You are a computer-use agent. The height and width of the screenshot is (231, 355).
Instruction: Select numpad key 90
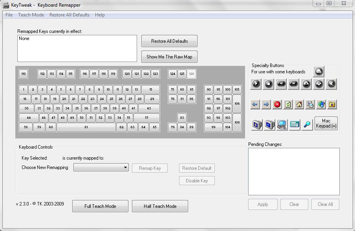pyautogui.click(x=209, y=89)
